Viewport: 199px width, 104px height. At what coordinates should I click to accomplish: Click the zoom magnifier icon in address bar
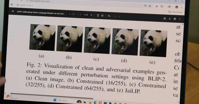click(x=145, y=6)
